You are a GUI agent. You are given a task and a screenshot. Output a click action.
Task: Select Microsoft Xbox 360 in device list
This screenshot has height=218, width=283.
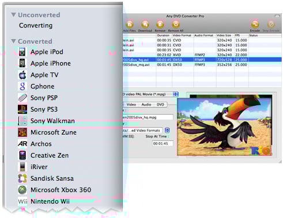pyautogui.click(x=61, y=190)
